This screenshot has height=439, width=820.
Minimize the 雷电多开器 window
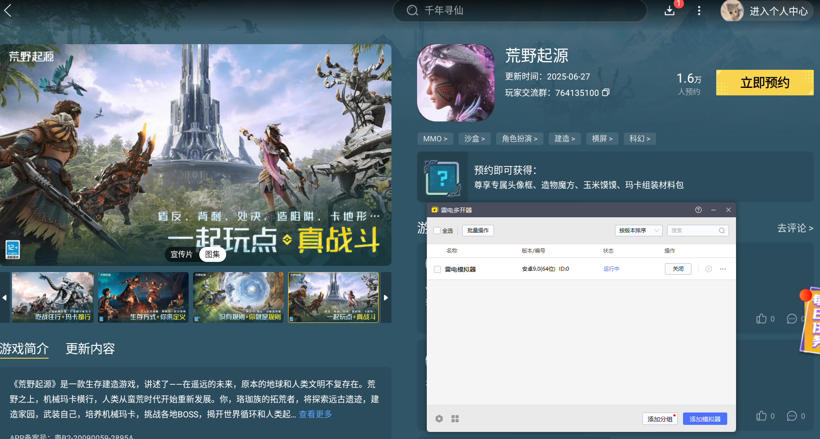click(714, 210)
